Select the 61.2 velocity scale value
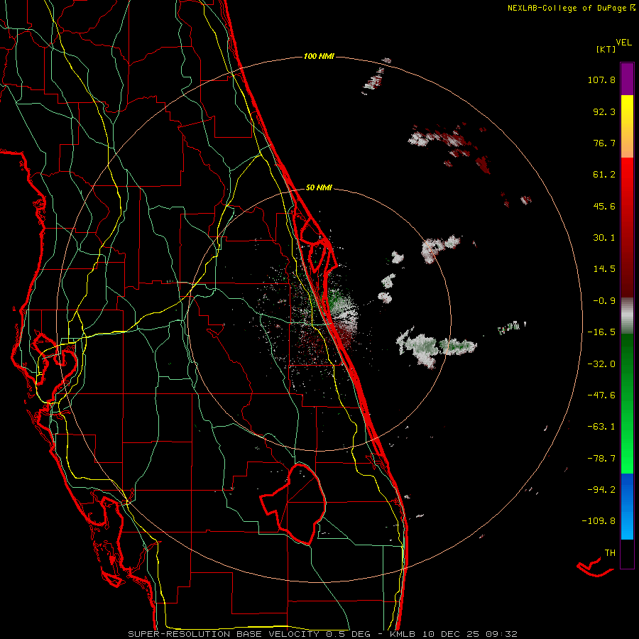This screenshot has width=639, height=639. 604,175
